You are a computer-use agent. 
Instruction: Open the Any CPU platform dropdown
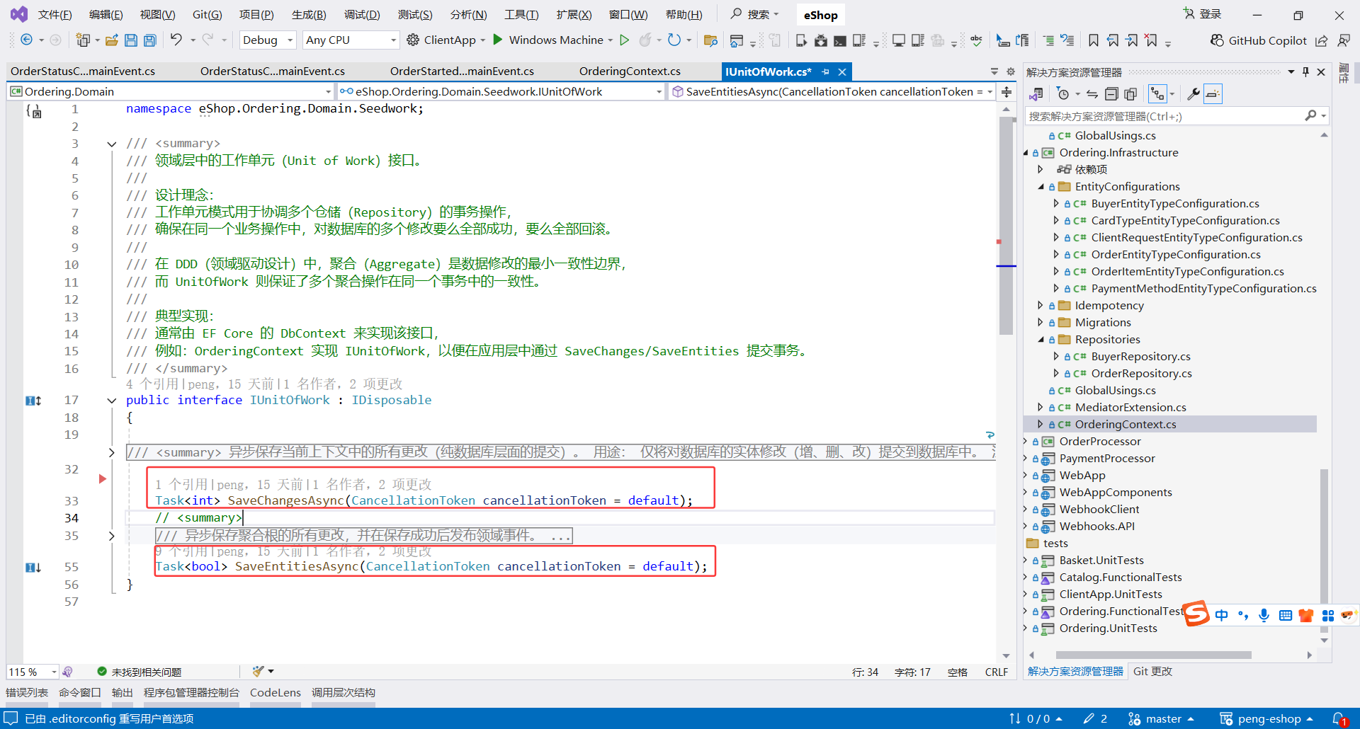click(x=351, y=40)
